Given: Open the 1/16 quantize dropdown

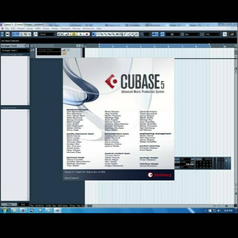Looking at the screenshot, I should 212,34.
